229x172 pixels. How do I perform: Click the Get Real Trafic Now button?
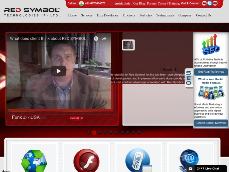(211, 72)
